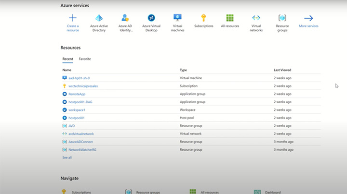Open aad-hp01-sh-0 virtual machine
This screenshot has width=347, height=194.
[x=79, y=78]
